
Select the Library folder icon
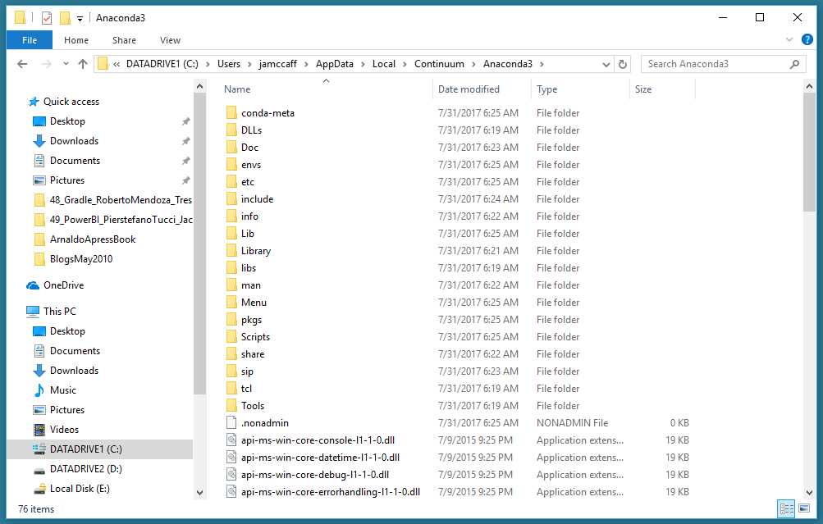pos(231,251)
